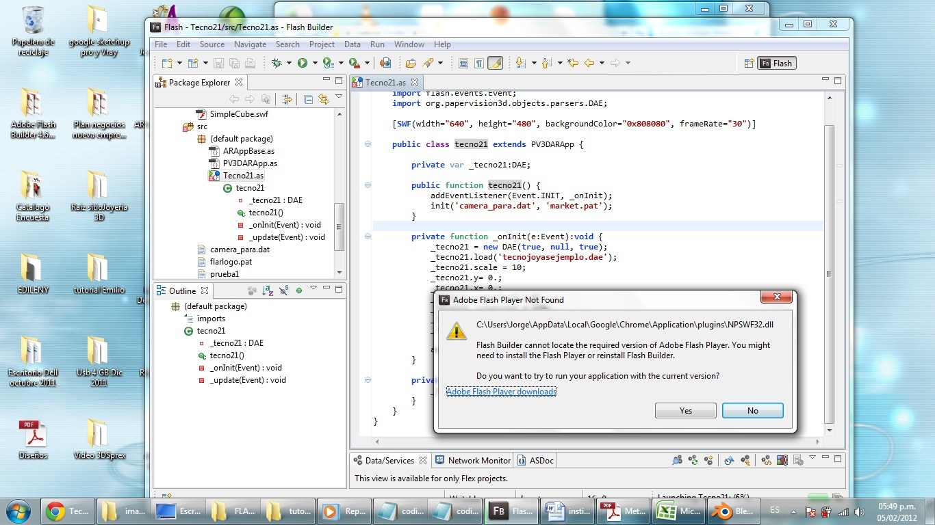Click the green Run toolbar button
Viewport: 935px width, 525px height.
[303, 63]
